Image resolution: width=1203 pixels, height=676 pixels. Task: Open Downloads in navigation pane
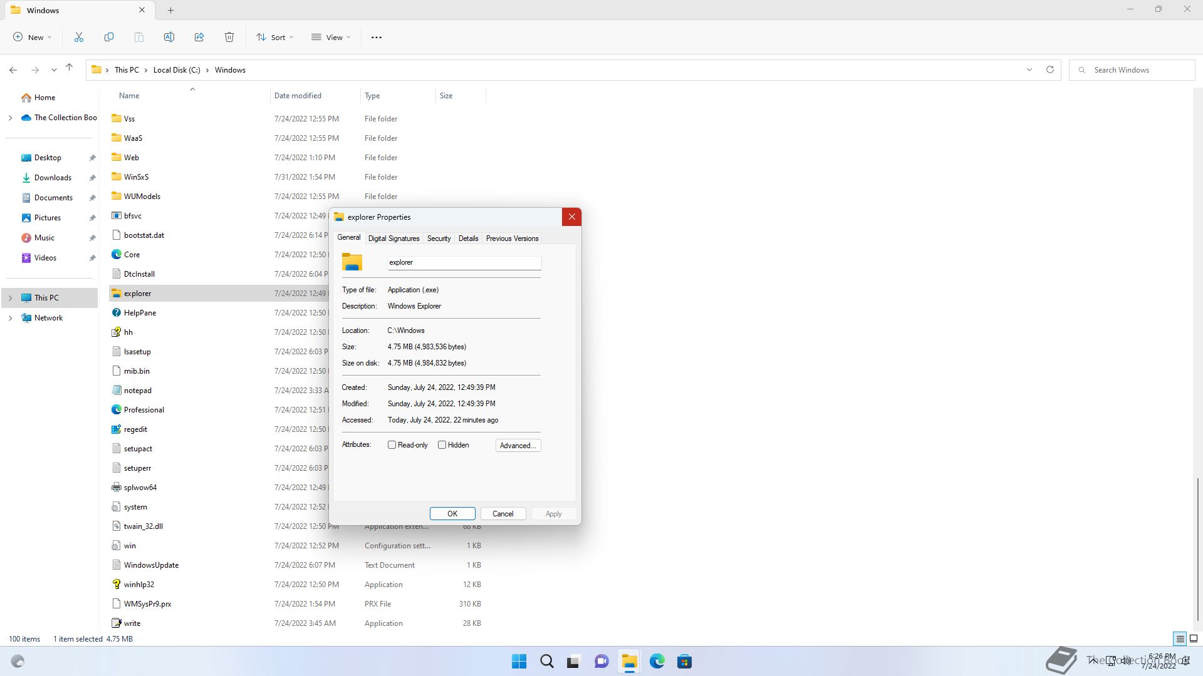click(53, 178)
